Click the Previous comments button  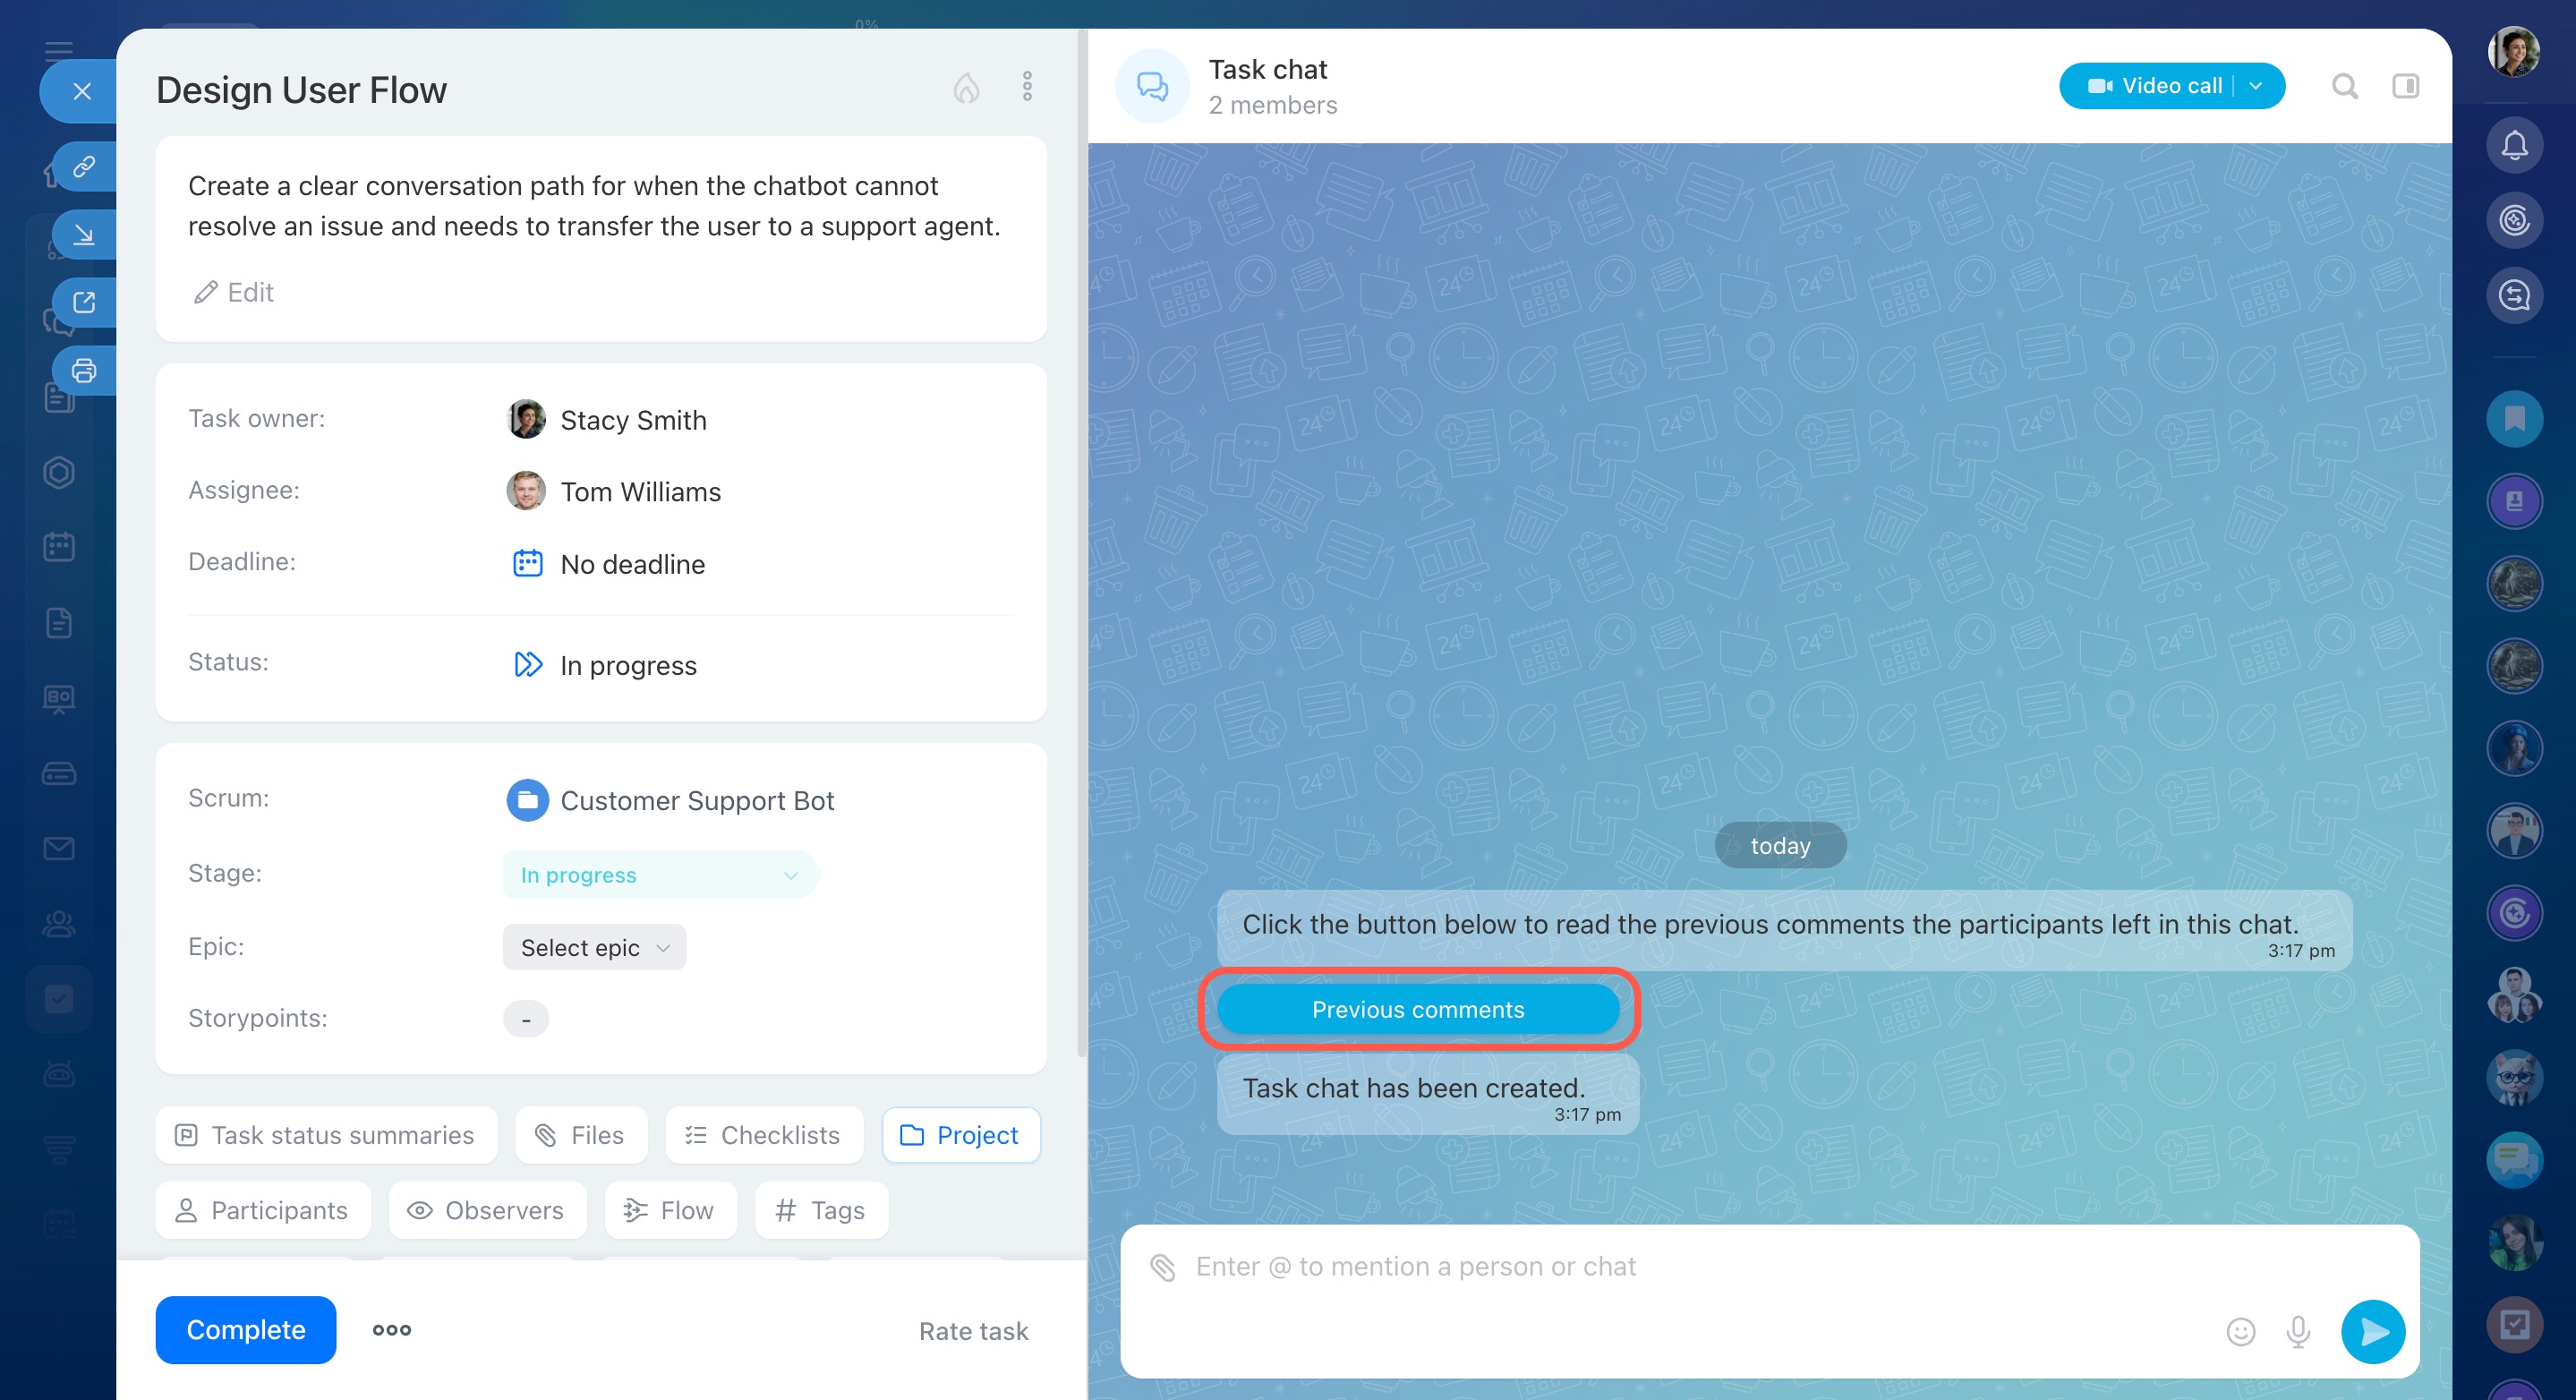(1417, 1009)
